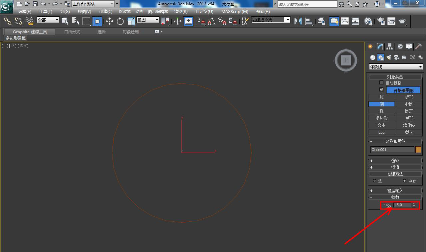Toggle the Angle Snap button
This screenshot has height=252, width=426.
212,21
